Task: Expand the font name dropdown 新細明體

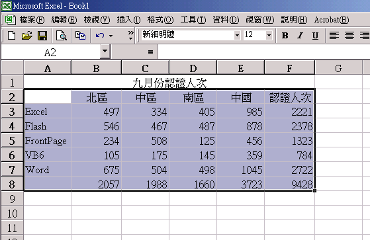Action: 237,36
